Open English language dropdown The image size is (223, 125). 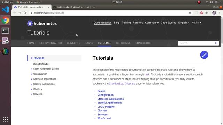click(184, 23)
